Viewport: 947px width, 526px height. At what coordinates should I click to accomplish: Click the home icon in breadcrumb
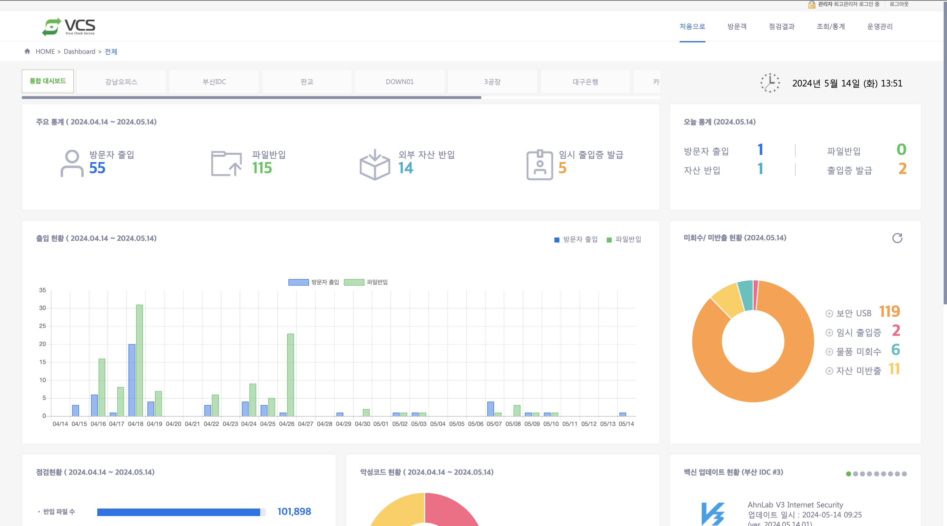pos(27,51)
